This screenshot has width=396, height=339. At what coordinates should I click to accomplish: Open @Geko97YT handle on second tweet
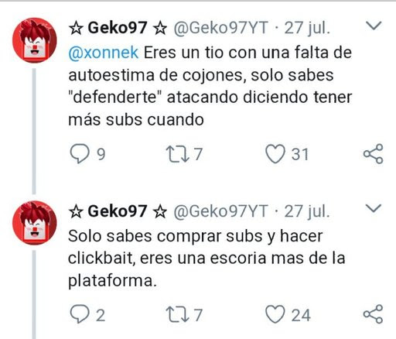click(x=220, y=211)
